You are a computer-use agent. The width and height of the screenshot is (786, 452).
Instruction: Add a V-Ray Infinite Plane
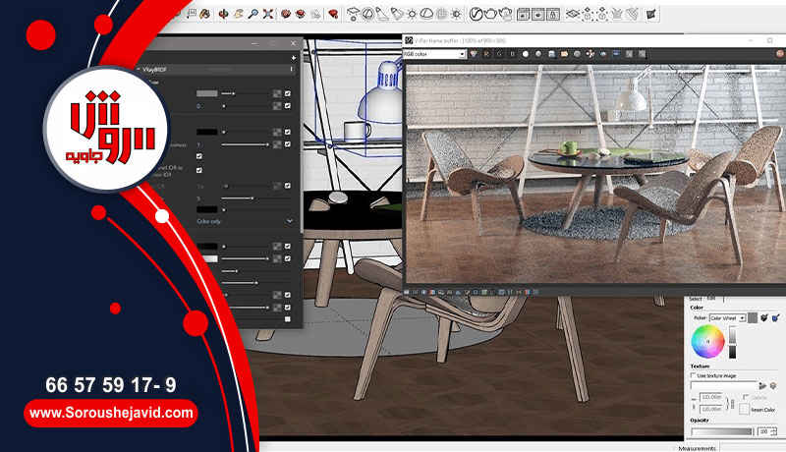[573, 14]
